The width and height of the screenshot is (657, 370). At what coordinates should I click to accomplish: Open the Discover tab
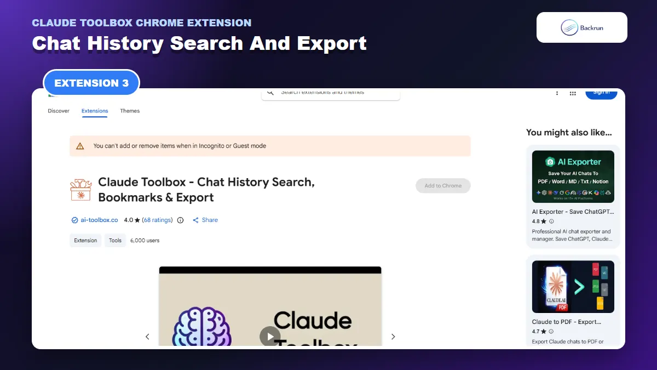59,111
